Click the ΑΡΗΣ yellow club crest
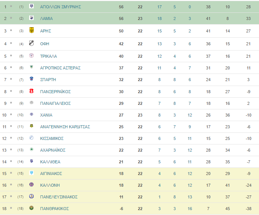Screen dimensions: 259x215 coord(31,30)
